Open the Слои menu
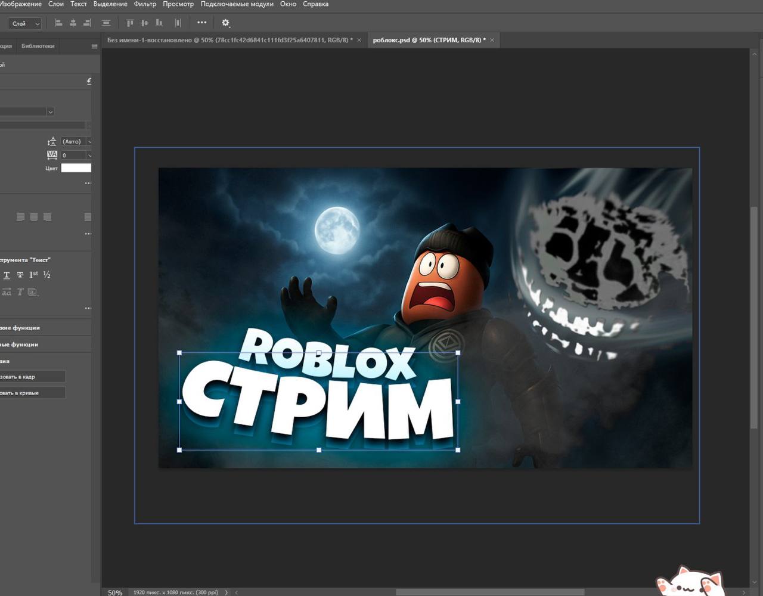This screenshot has height=596, width=763. pyautogui.click(x=56, y=4)
